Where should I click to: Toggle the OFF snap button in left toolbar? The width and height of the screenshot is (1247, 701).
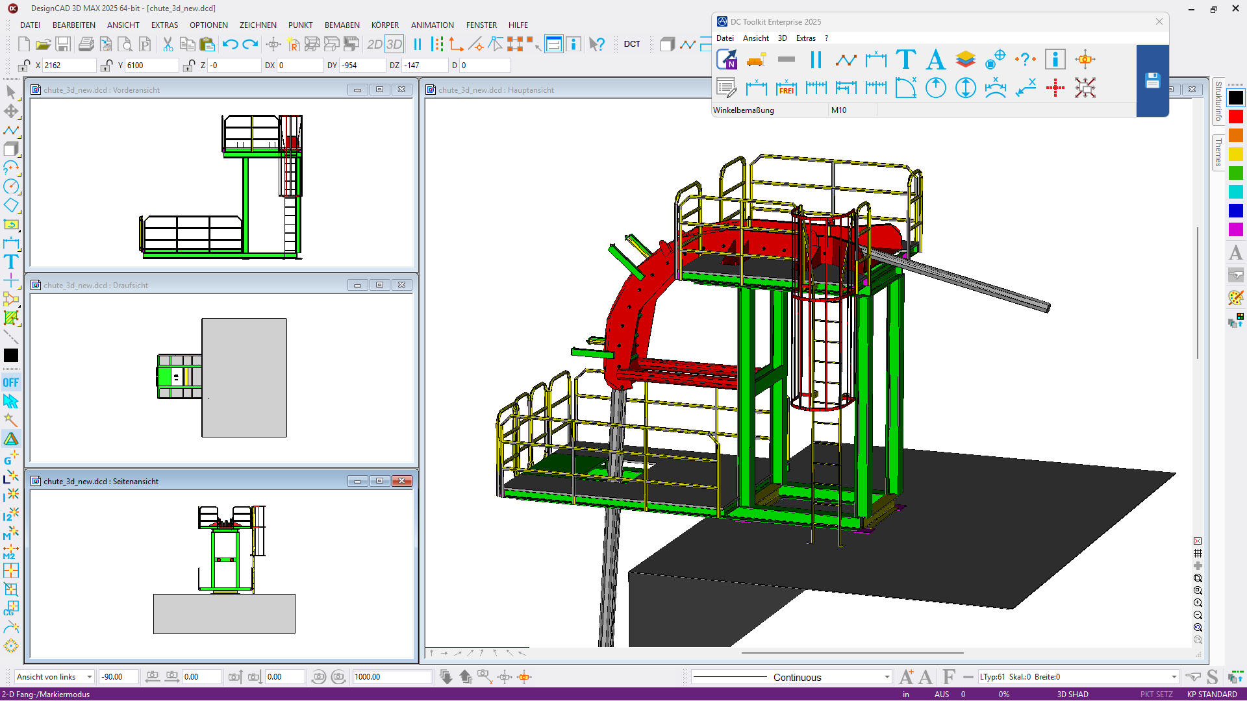click(x=11, y=382)
